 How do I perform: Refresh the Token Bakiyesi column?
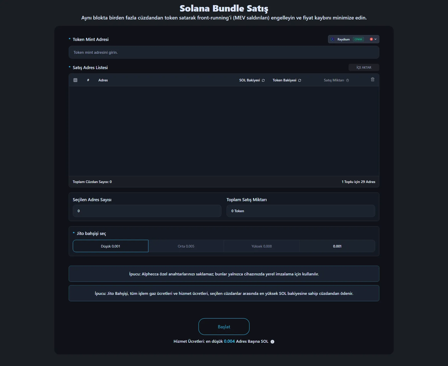(300, 80)
